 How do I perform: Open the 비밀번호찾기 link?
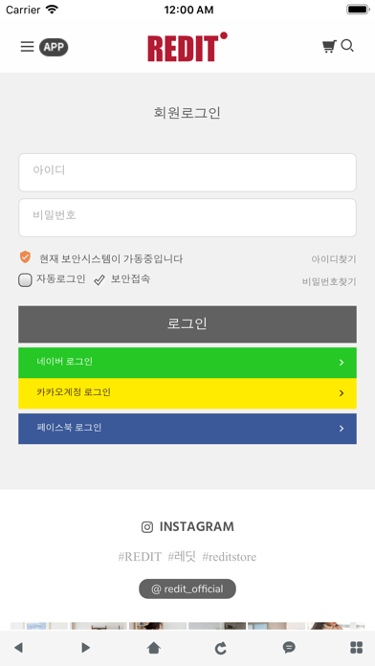tap(329, 281)
